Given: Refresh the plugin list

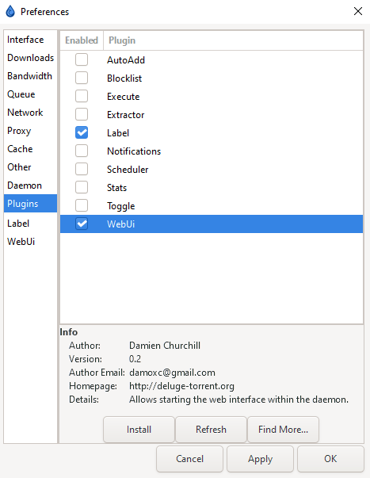Looking at the screenshot, I should pos(211,430).
